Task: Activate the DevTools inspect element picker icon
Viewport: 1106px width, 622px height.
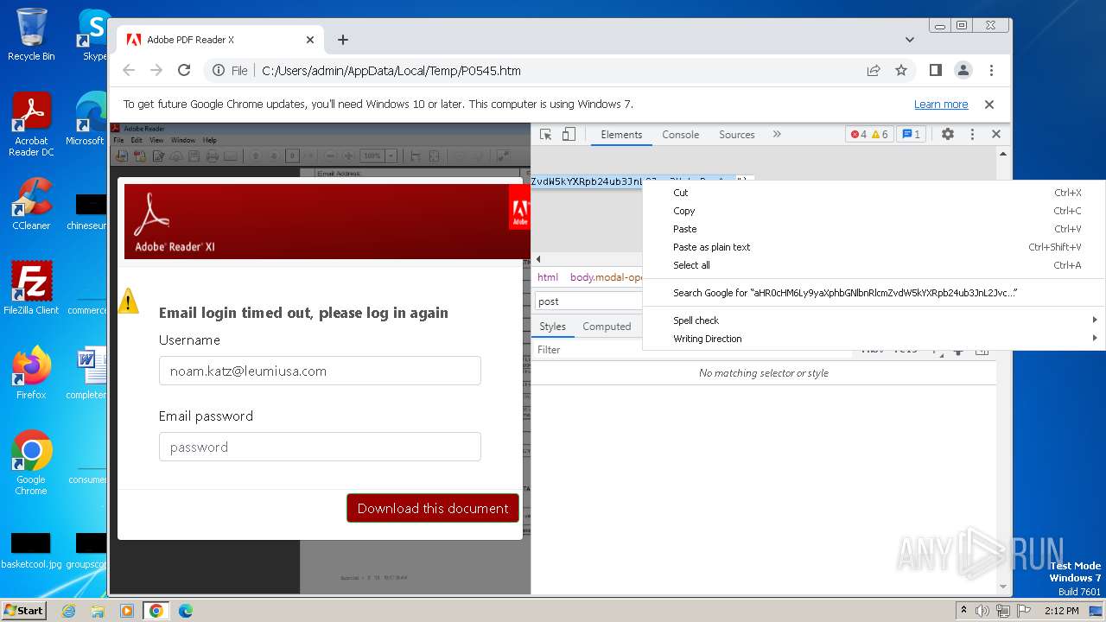Action: coord(545,134)
